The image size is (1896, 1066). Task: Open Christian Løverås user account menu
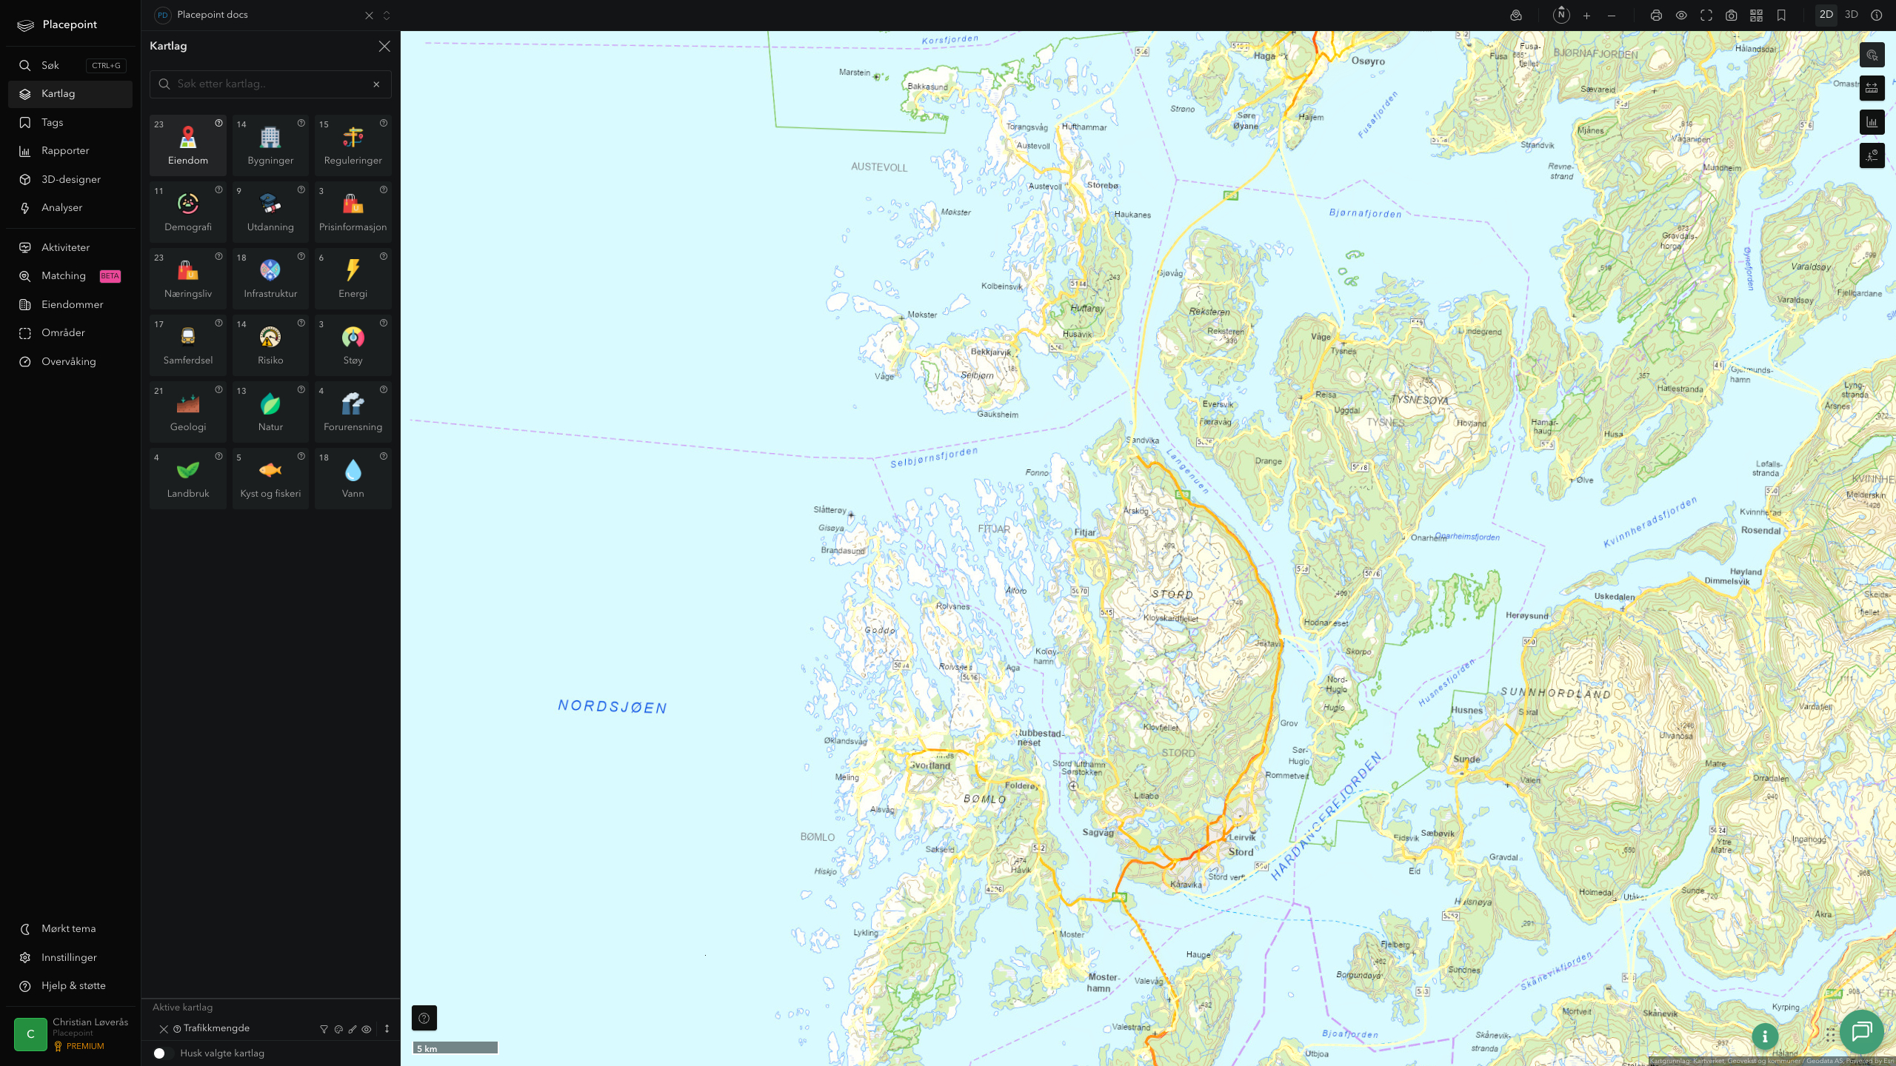(70, 1033)
